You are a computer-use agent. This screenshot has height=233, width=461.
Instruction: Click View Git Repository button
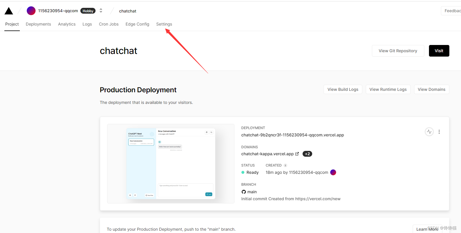(x=398, y=51)
